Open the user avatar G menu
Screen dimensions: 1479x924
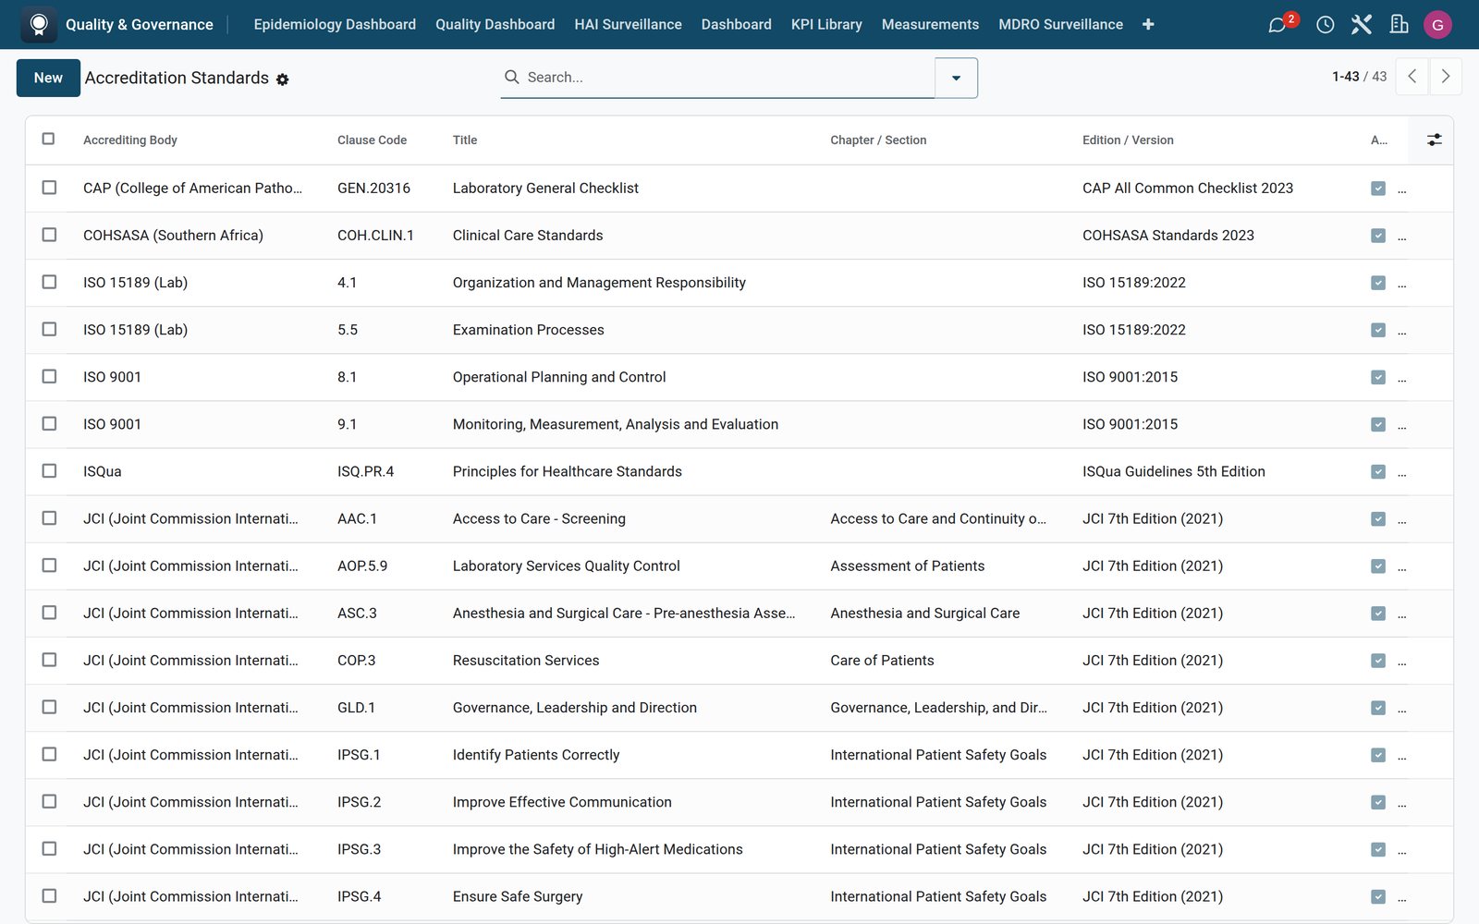[1437, 25]
